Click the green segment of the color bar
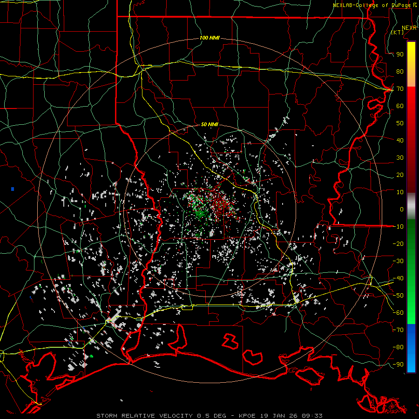The image size is (419, 419). point(411,271)
